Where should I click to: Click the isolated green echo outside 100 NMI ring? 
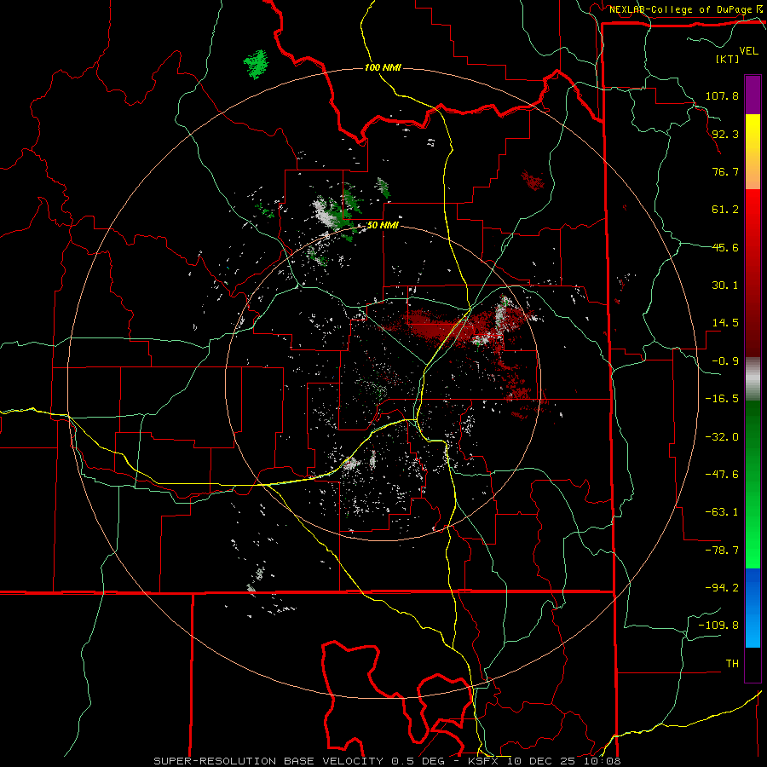point(256,64)
